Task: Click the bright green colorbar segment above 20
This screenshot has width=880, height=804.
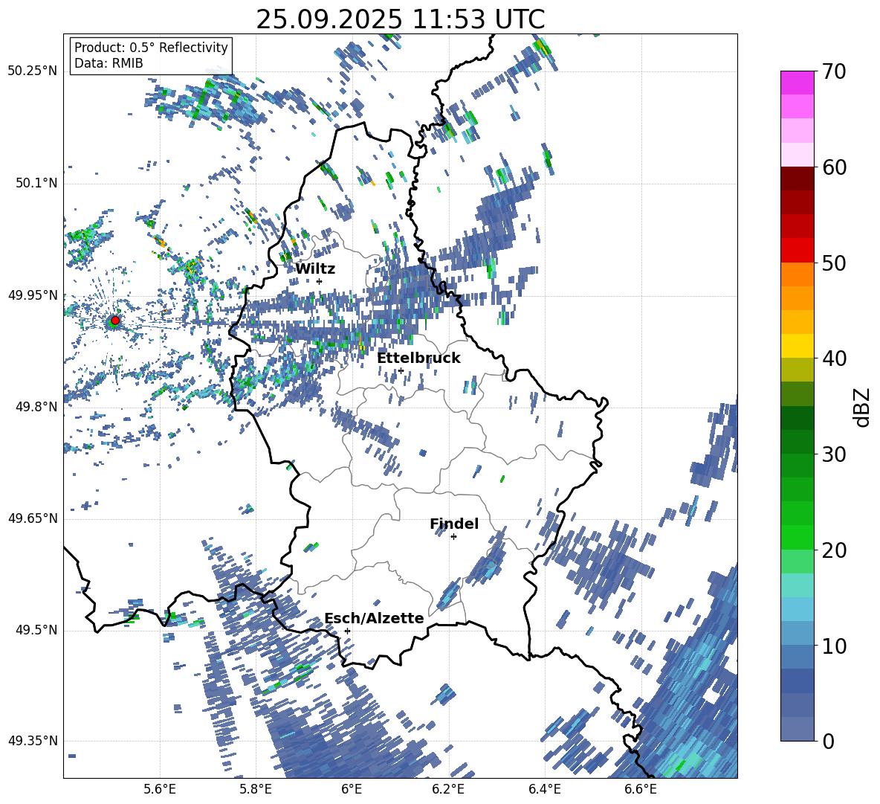Action: 797,537
